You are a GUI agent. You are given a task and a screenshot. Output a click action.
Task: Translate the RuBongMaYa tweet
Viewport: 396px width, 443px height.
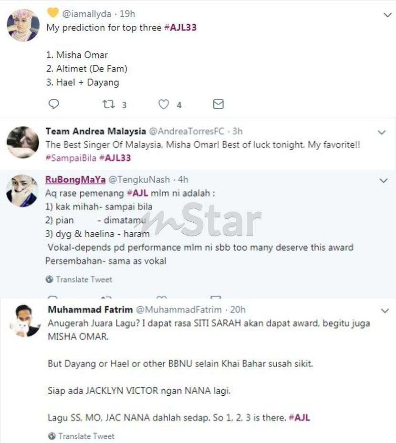pos(83,279)
